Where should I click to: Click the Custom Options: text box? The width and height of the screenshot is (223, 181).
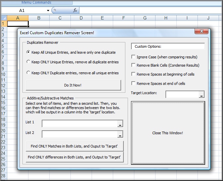pyautogui.click(x=168, y=46)
